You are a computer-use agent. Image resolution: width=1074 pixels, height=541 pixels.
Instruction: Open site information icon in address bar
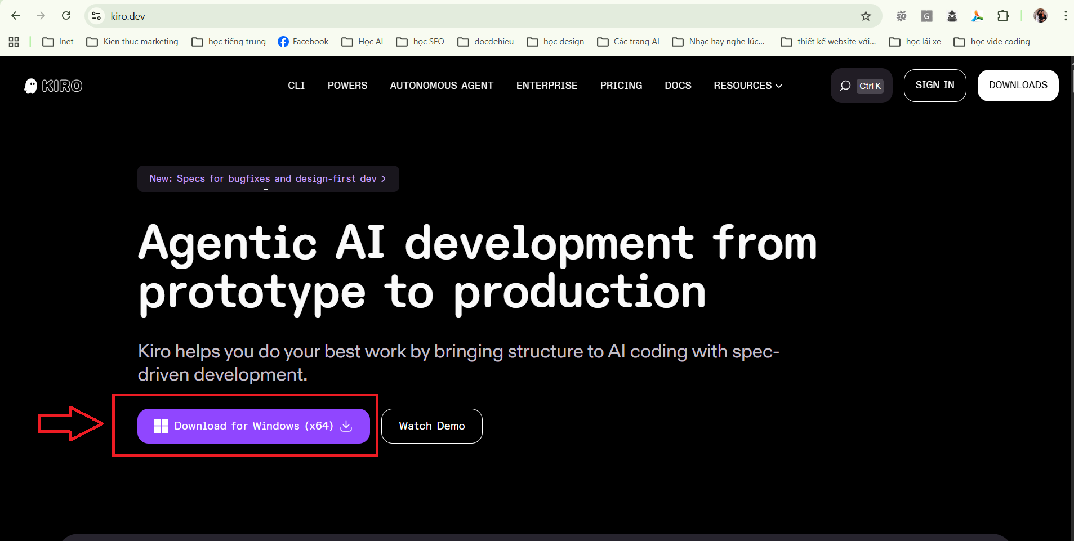[97, 16]
